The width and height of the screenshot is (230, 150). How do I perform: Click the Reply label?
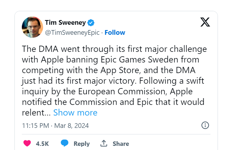[82, 144]
